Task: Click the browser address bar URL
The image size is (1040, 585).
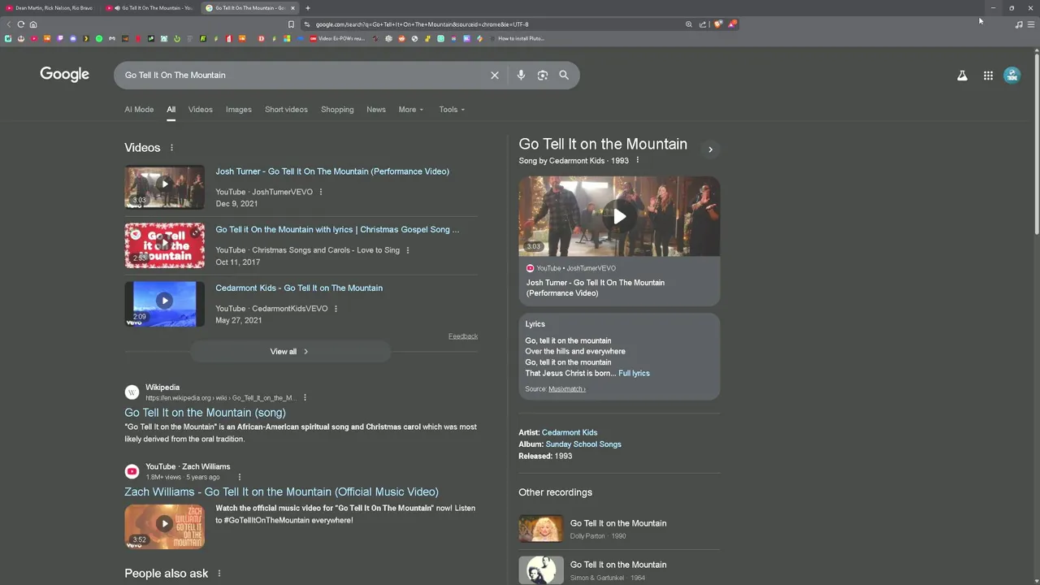Action: pos(422,24)
